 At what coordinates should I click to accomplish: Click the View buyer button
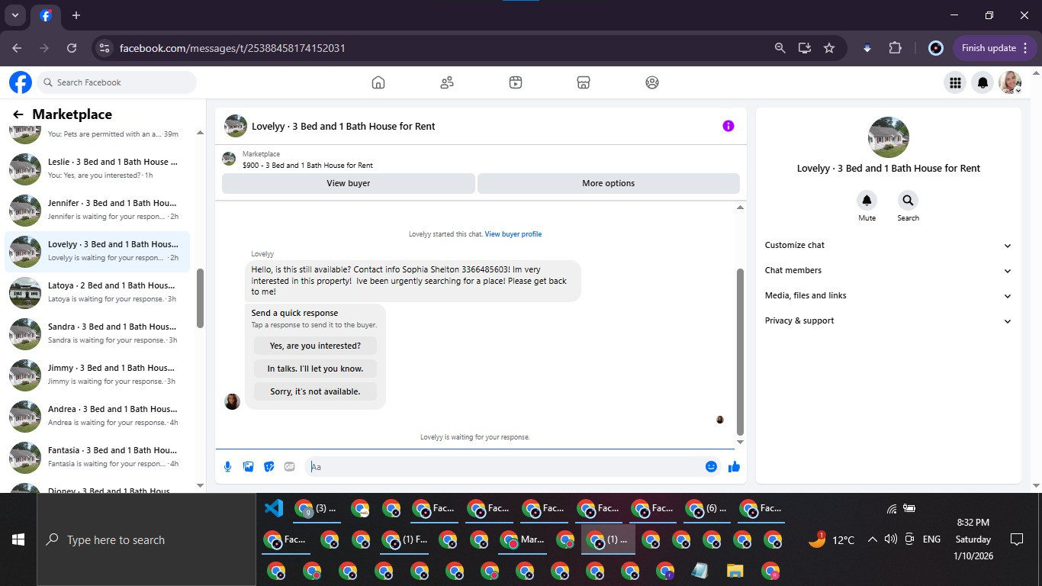[349, 183]
